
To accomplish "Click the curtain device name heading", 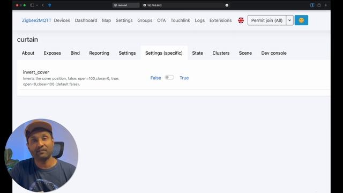I will pyautogui.click(x=27, y=40).
